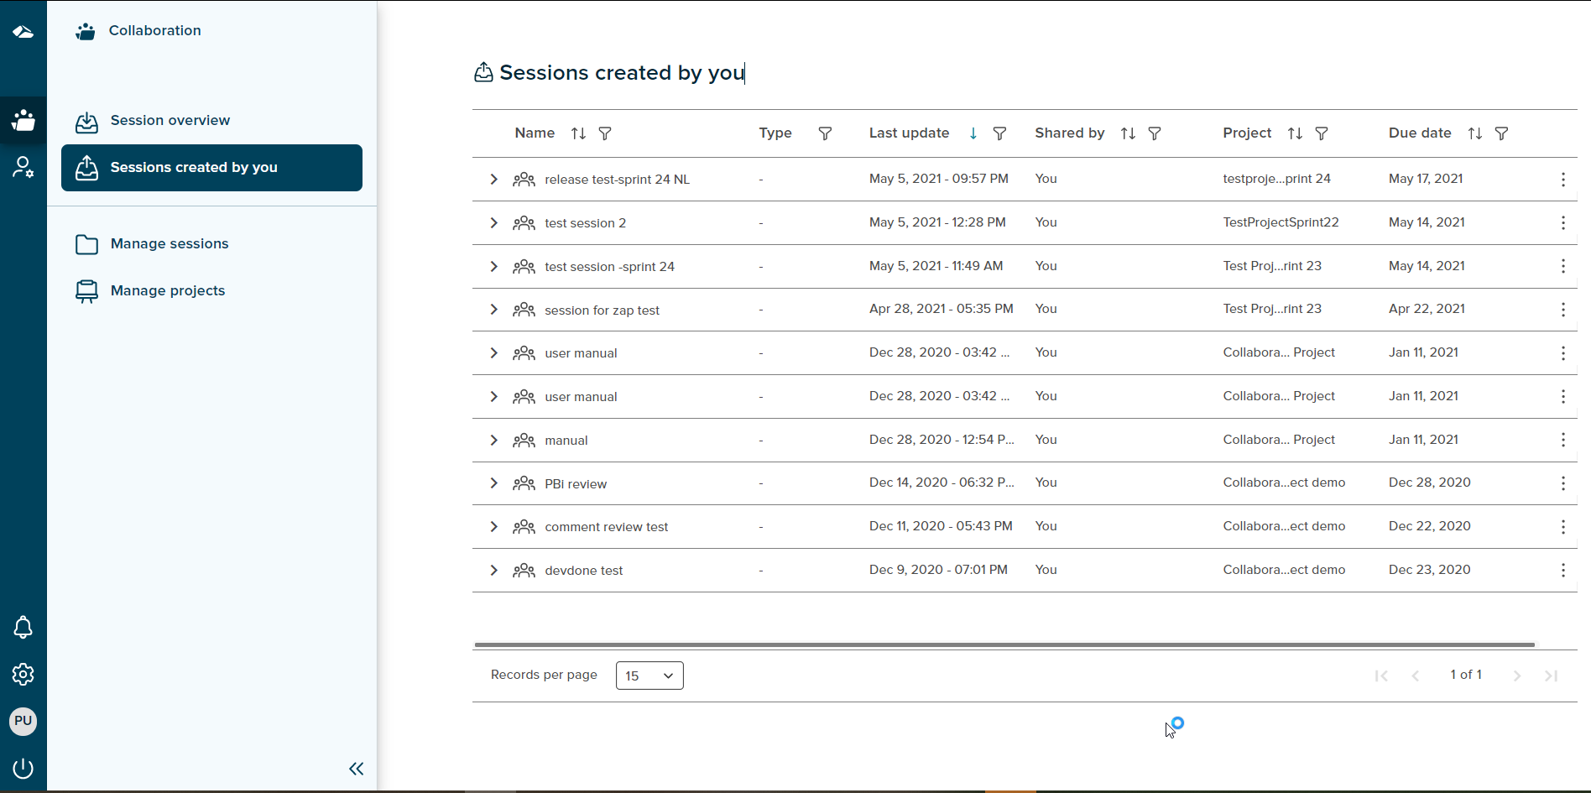Open the notifications bell icon
Viewport: 1591px width, 793px height.
(x=23, y=627)
